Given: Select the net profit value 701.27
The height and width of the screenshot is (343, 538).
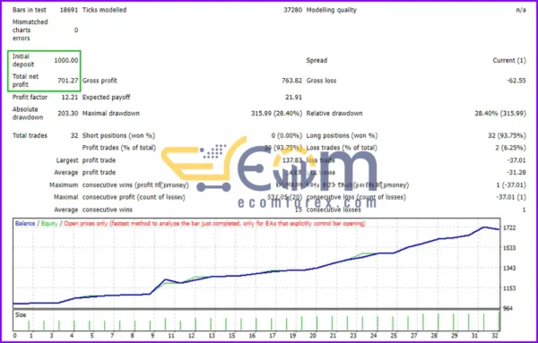Looking at the screenshot, I should (x=68, y=81).
